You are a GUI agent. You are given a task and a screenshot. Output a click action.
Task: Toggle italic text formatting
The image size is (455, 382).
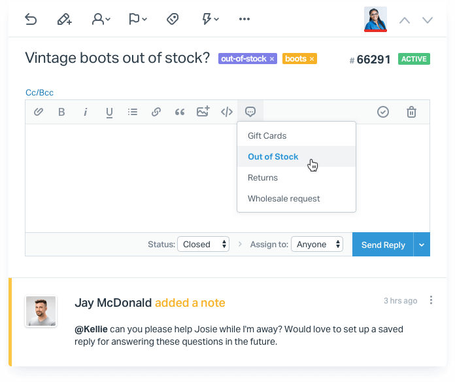[85, 112]
